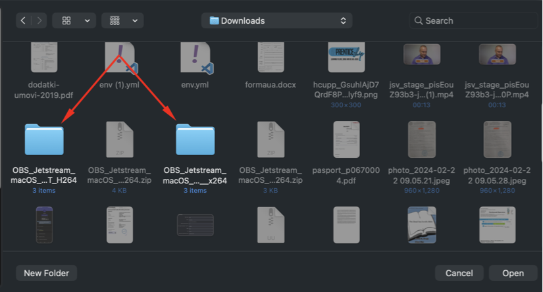Select the document with colored bars thumbnail

[x=498, y=225]
